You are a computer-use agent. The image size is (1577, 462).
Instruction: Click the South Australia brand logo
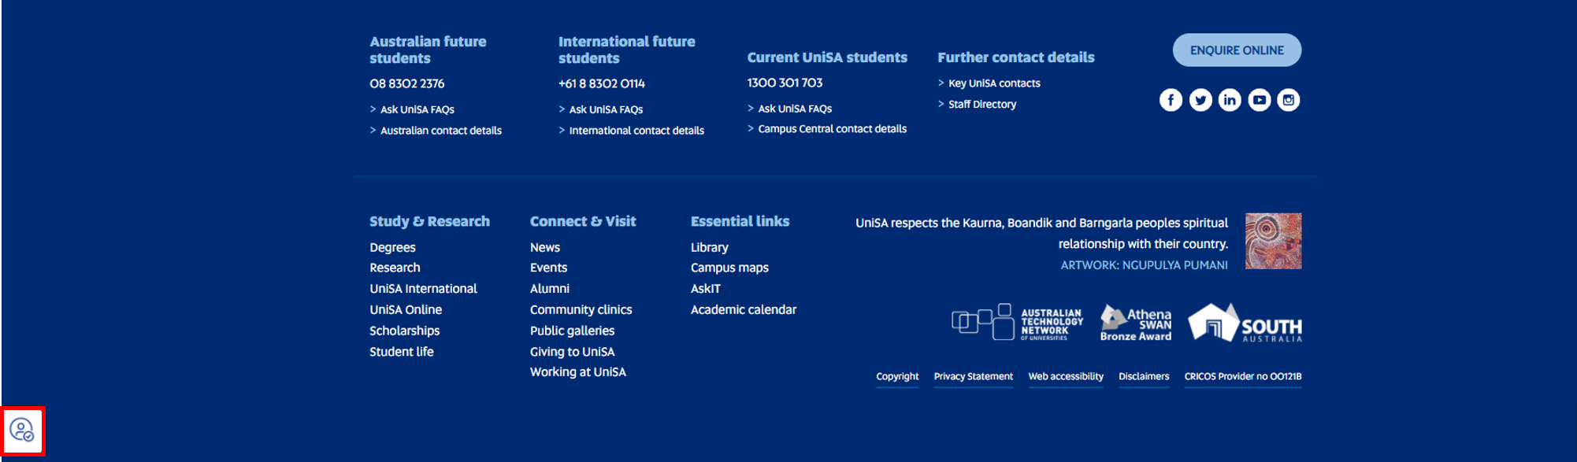1245,323
